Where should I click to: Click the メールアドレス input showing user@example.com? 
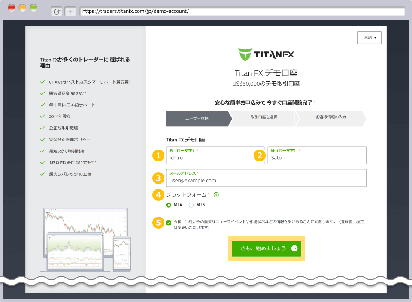(x=266, y=178)
